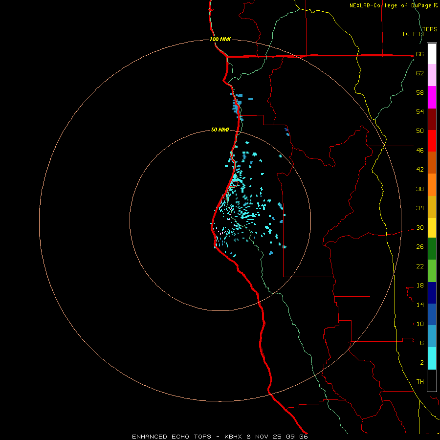The width and height of the screenshot is (440, 440).
Task: Click the "26" legend scale value
Action: 420,247
